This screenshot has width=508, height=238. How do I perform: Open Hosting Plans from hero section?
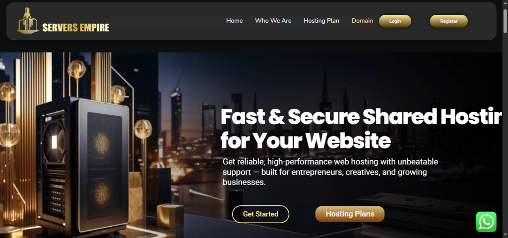pyautogui.click(x=350, y=214)
